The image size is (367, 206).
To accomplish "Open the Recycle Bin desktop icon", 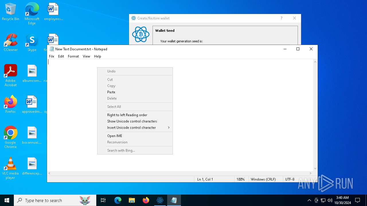I will (x=11, y=12).
